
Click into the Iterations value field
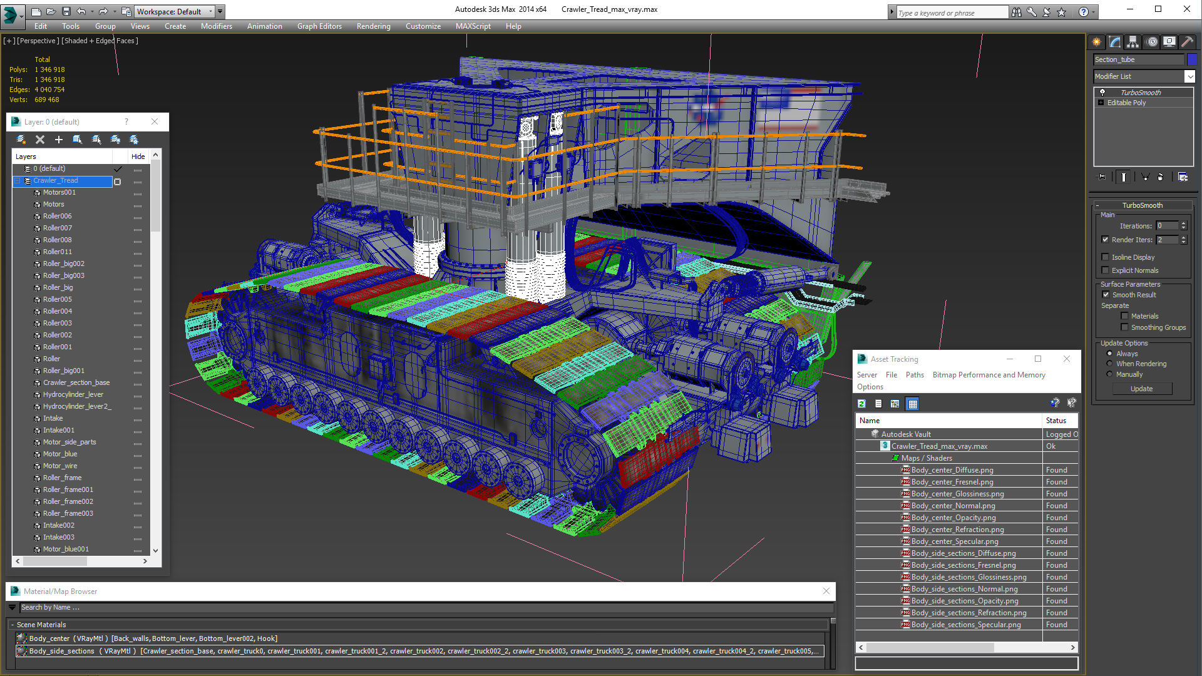click(1167, 225)
